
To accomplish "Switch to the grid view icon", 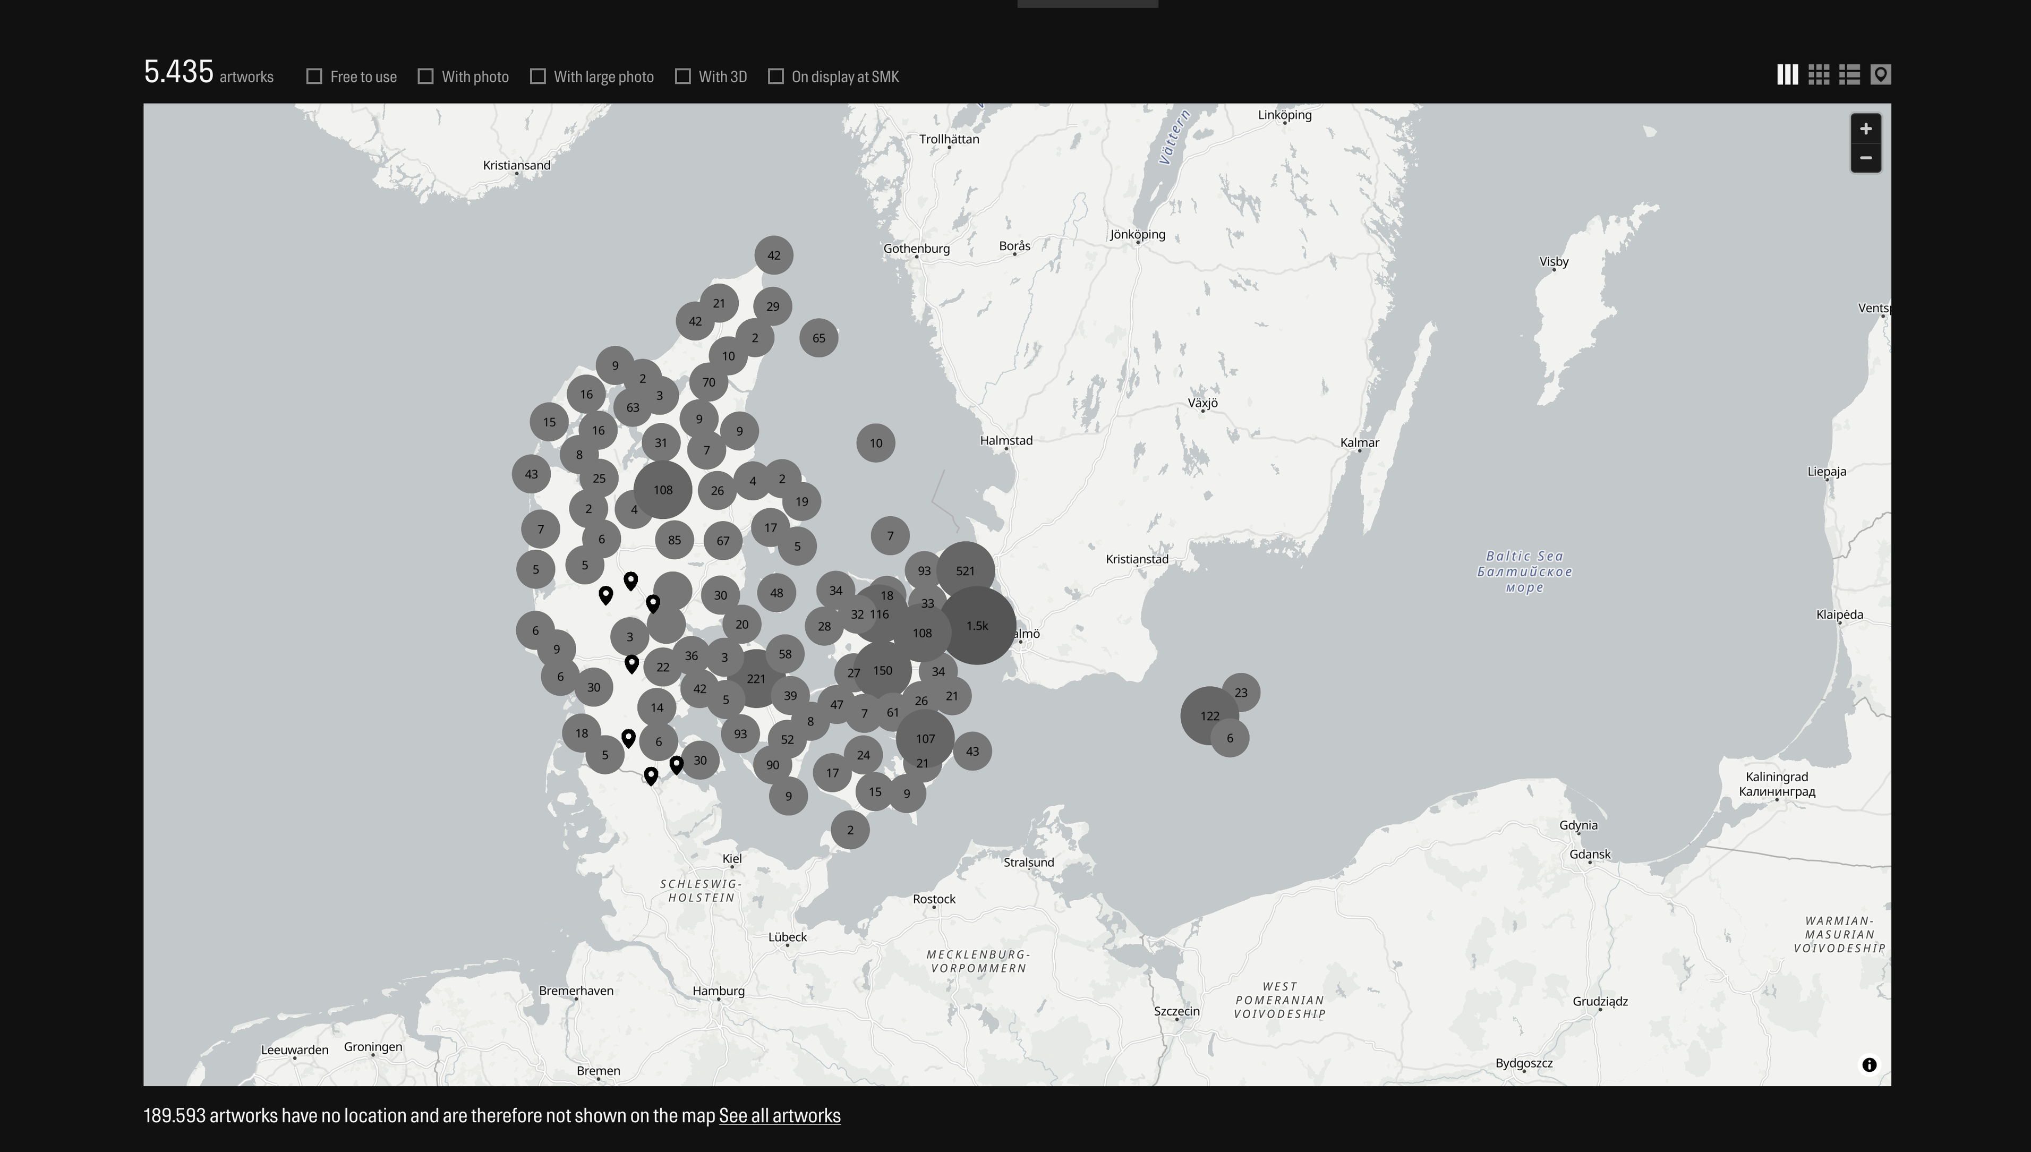I will tap(1818, 74).
